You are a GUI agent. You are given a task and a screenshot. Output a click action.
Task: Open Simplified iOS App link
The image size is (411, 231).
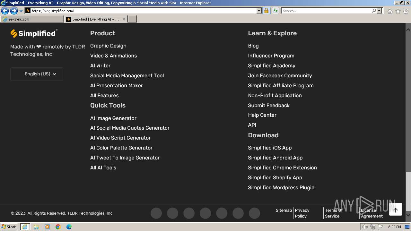(270, 148)
